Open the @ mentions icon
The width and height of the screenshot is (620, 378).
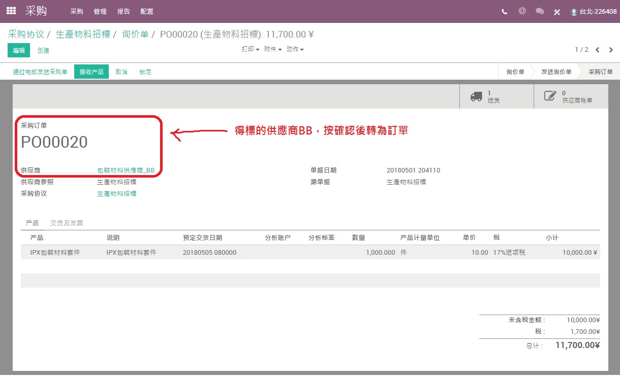pos(522,11)
